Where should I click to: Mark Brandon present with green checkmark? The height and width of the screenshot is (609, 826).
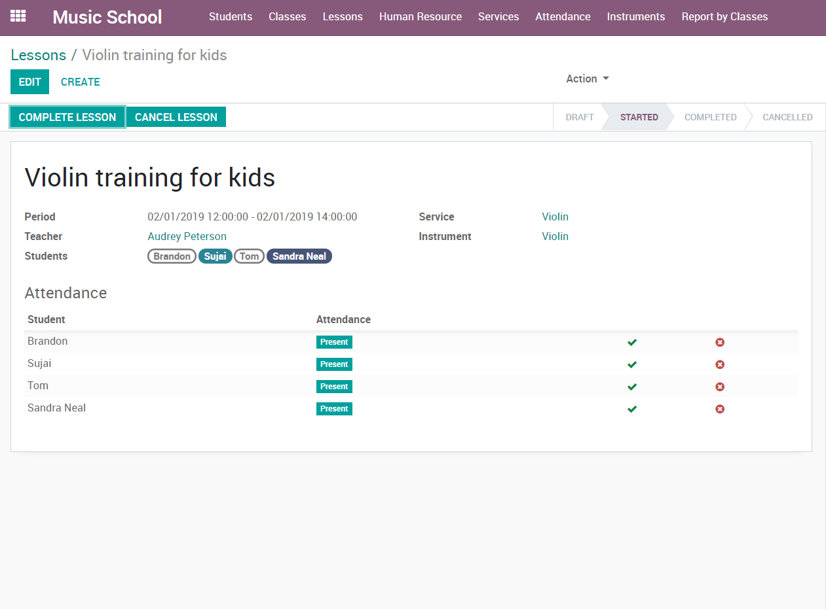coord(632,342)
